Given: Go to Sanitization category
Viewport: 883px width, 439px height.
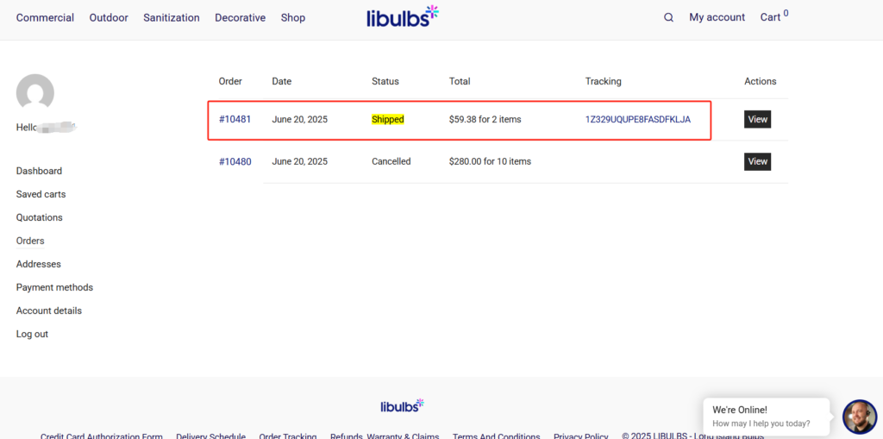Looking at the screenshot, I should pyautogui.click(x=172, y=17).
